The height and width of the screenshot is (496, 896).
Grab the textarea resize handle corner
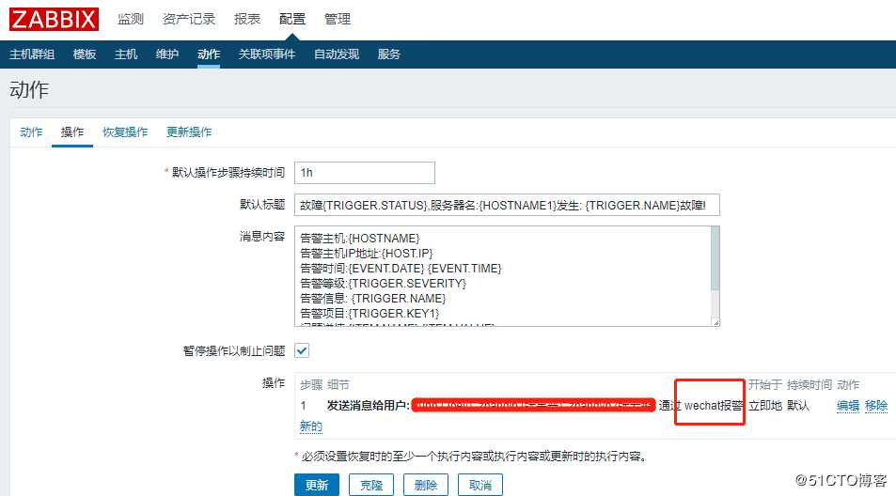pyautogui.click(x=716, y=322)
